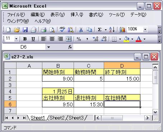
Task: Toggle center alignment button
Action: [52, 39]
